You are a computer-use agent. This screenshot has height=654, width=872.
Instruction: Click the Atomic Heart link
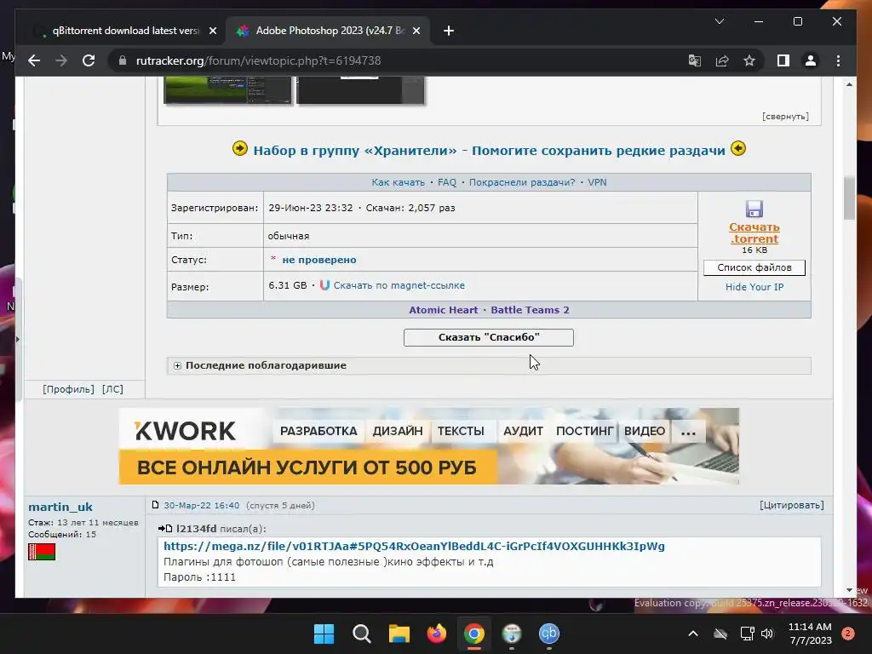443,310
